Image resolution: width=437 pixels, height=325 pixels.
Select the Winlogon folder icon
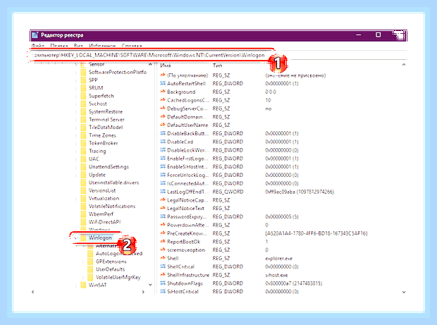83,238
